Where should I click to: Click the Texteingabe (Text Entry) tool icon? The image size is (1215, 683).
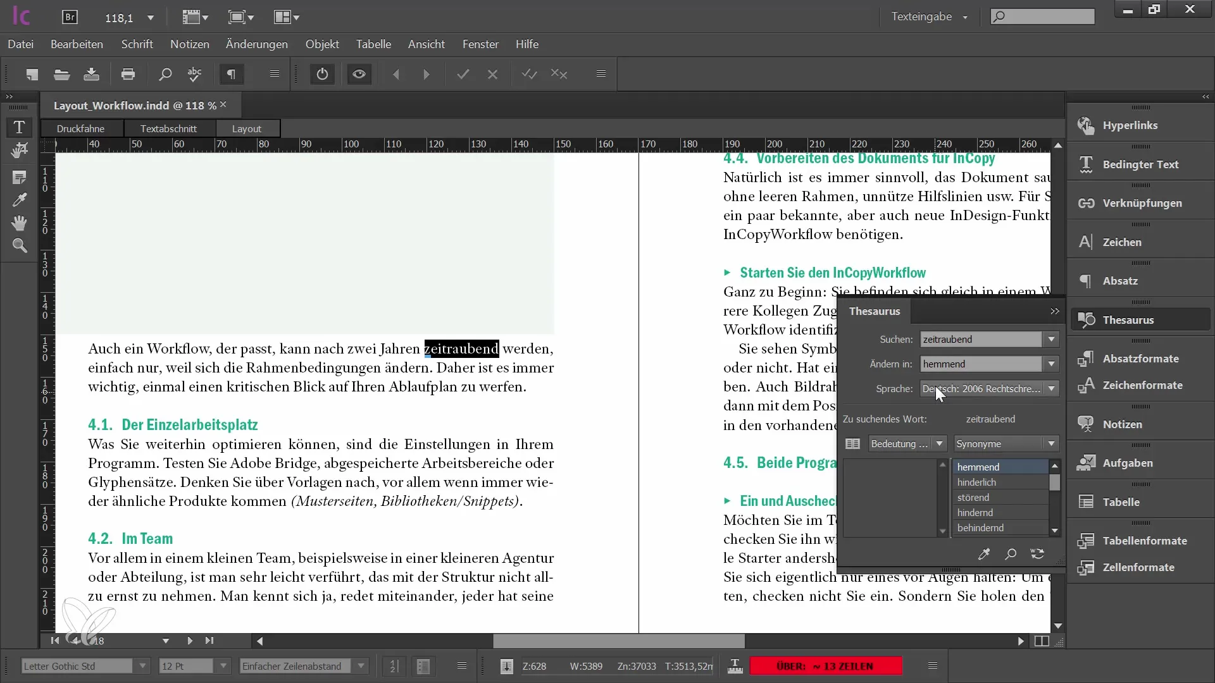coord(18,125)
